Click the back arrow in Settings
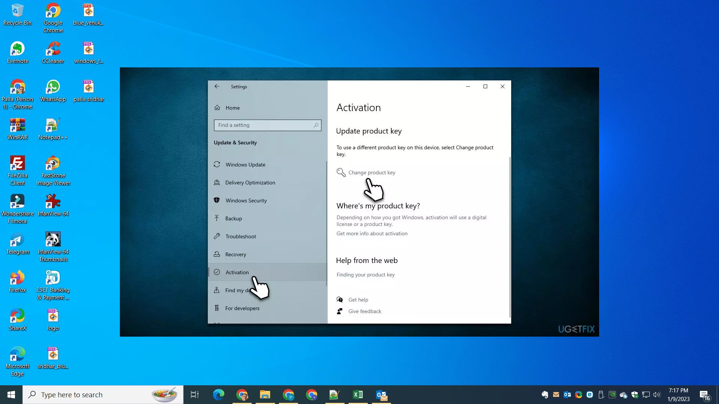 point(217,86)
